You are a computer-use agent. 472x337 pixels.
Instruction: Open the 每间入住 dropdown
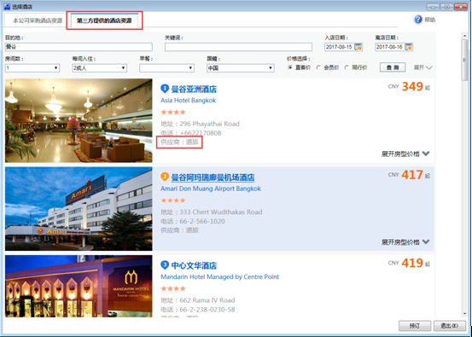(99, 68)
